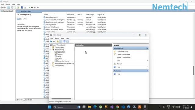Click Services window vertical scrollbar thumb

[194, 70]
